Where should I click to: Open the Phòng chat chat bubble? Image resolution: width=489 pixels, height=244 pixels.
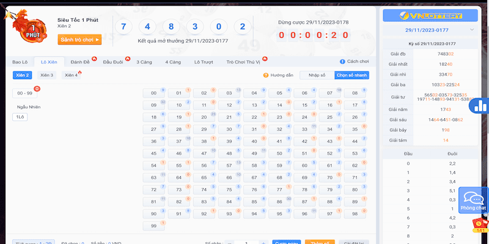coord(473,201)
